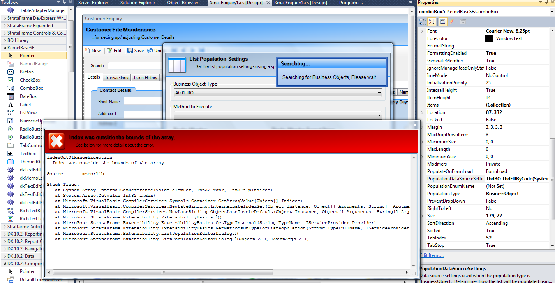Select TableAdapterManager gear item in Toolbox

pyautogui.click(x=42, y=10)
